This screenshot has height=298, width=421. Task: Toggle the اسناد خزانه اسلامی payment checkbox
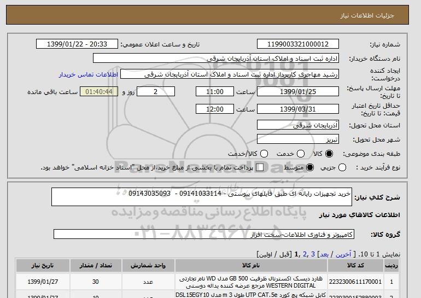click(260, 167)
